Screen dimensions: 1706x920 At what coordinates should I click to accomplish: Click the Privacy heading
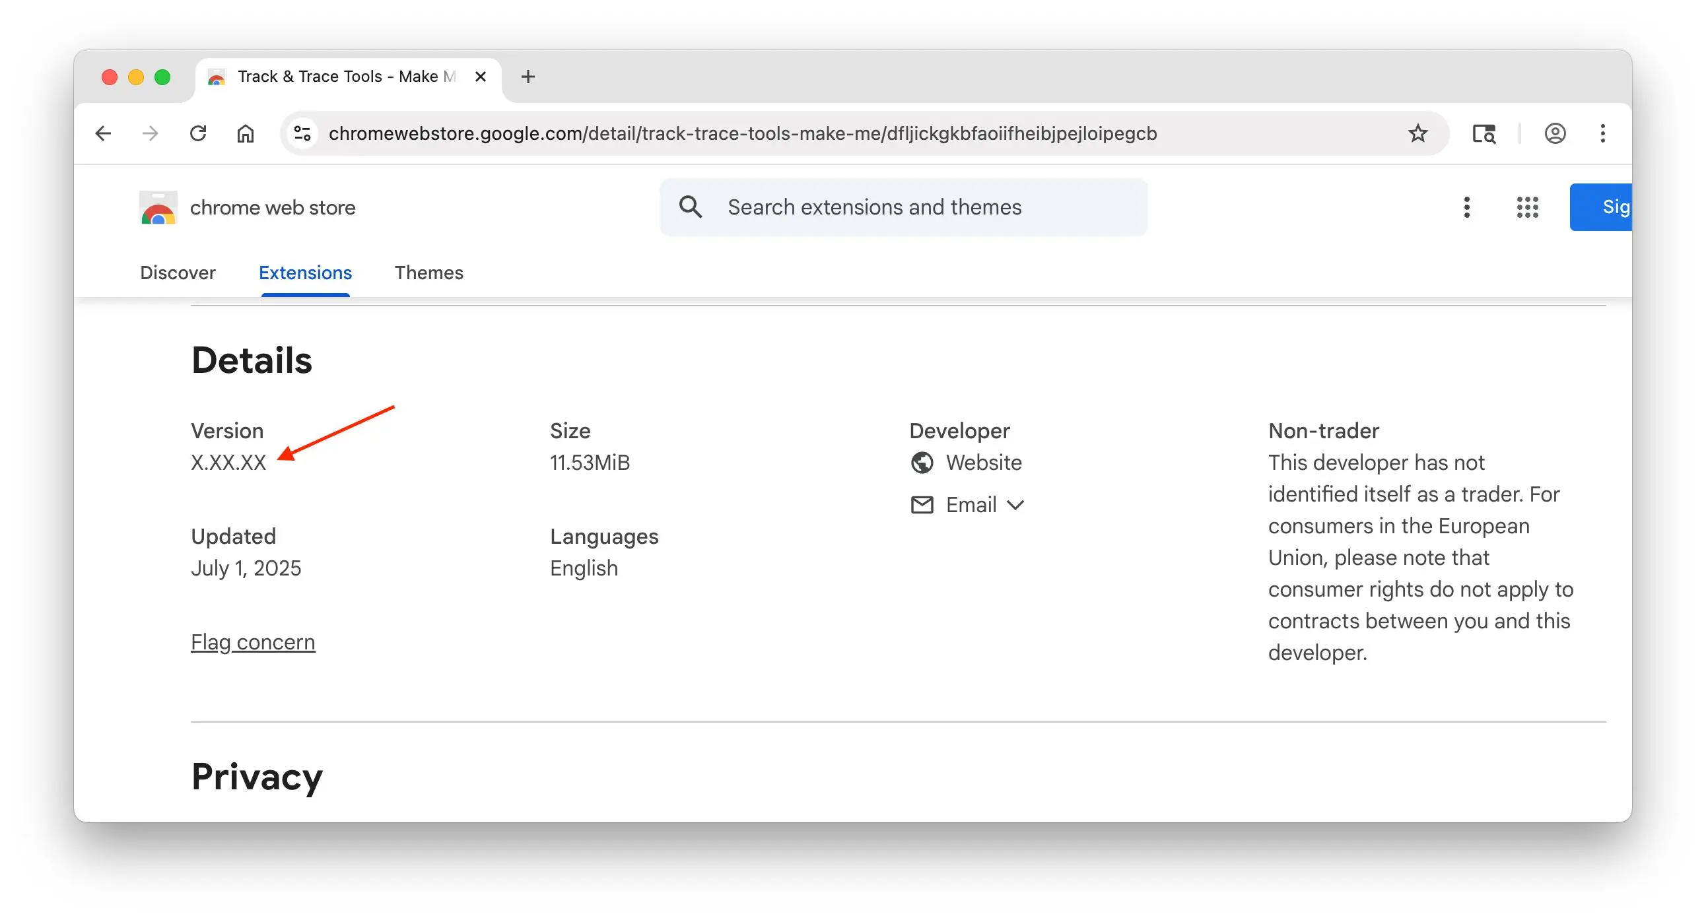[257, 776]
